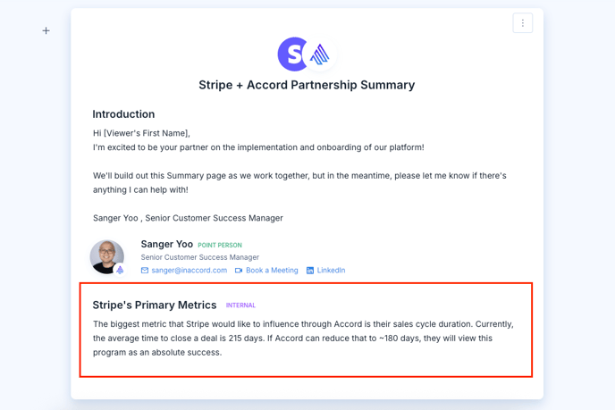Image resolution: width=615 pixels, height=410 pixels.
Task: Click the video camera meeting icon
Action: [x=239, y=271]
